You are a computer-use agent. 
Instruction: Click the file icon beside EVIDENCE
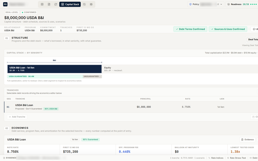4,158
